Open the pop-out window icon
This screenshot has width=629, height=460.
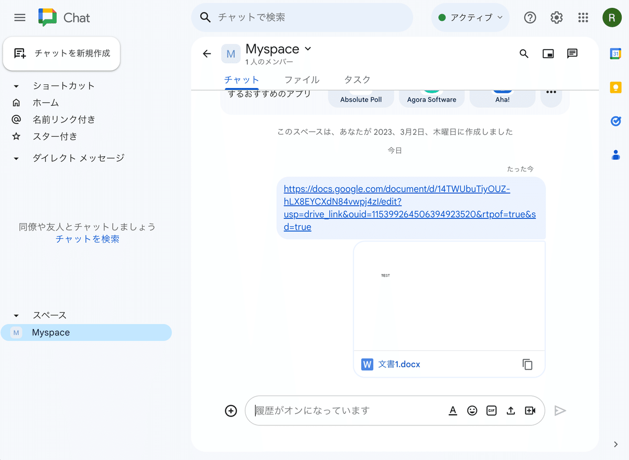click(x=548, y=53)
